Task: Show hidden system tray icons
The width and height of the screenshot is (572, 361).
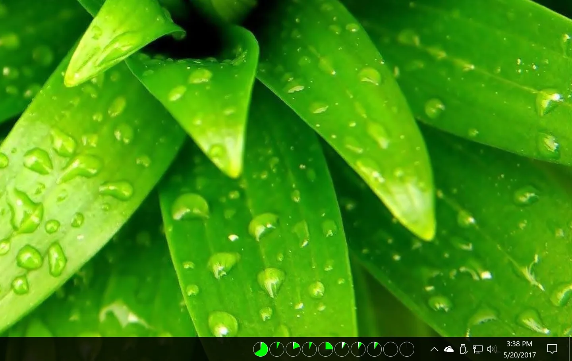Action: [434, 349]
